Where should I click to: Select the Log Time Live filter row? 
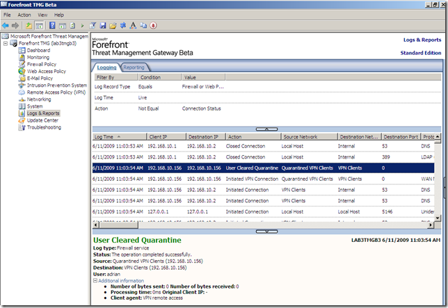267,97
